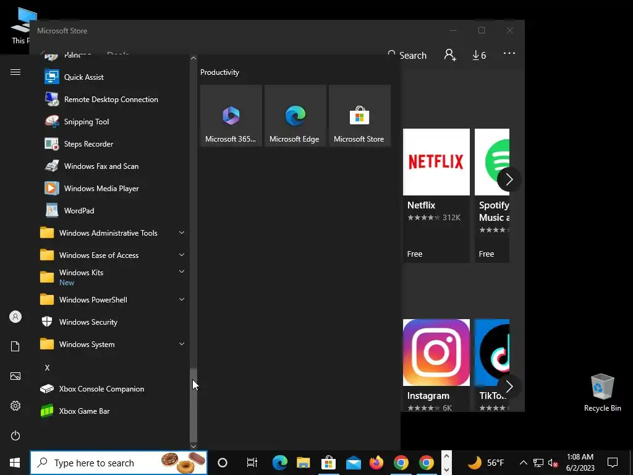The width and height of the screenshot is (633, 475).
Task: Open the network icon in system tray
Action: coord(538,463)
